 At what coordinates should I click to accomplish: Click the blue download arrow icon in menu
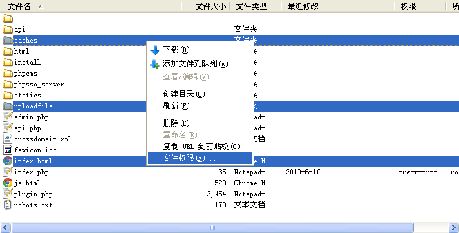(x=155, y=50)
